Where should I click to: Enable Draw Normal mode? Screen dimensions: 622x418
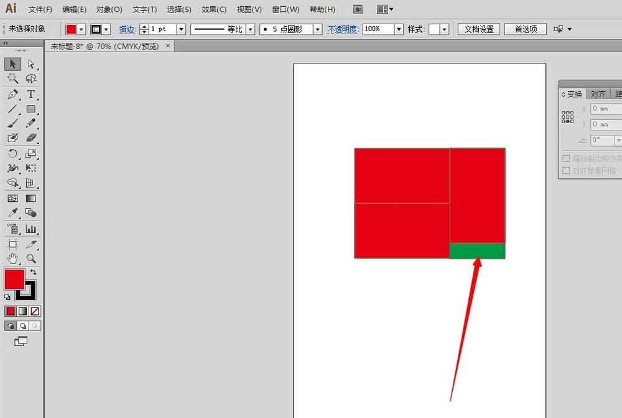coord(11,325)
